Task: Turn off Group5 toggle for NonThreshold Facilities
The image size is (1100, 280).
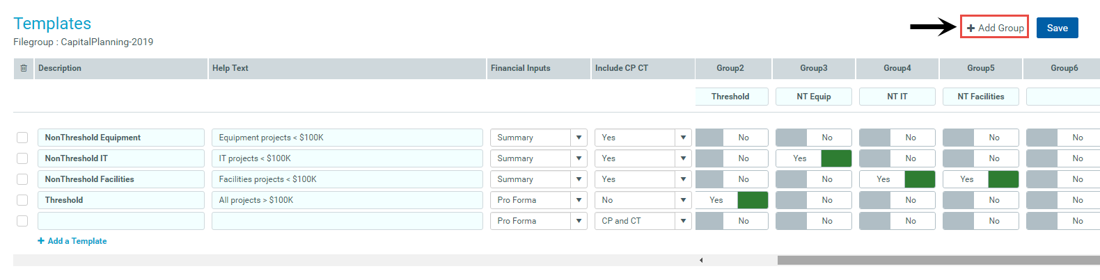Action: pos(981,179)
